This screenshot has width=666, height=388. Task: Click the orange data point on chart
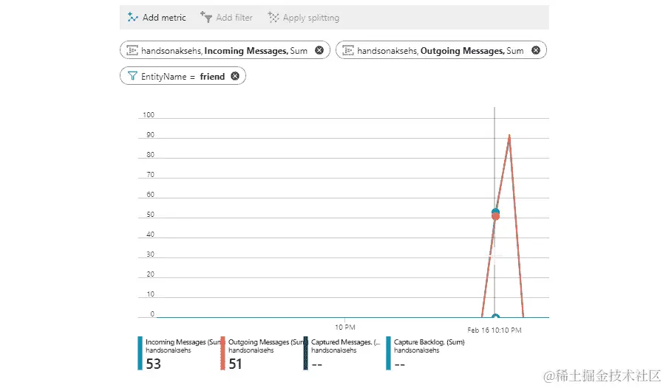[495, 216]
